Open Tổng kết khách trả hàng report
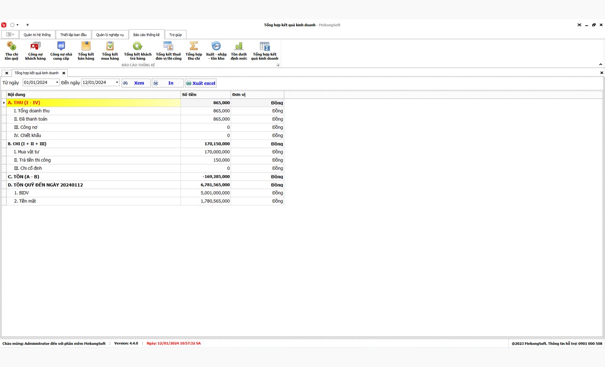The image size is (605, 367). [137, 50]
